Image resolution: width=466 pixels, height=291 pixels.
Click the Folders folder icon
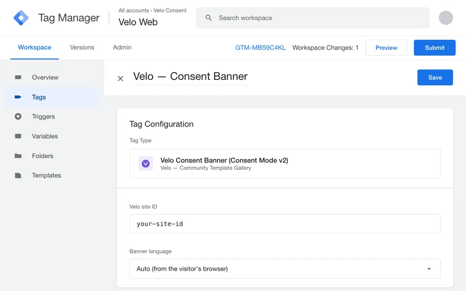[x=18, y=156]
